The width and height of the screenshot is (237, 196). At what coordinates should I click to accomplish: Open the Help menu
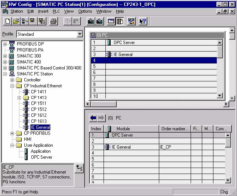120,11
